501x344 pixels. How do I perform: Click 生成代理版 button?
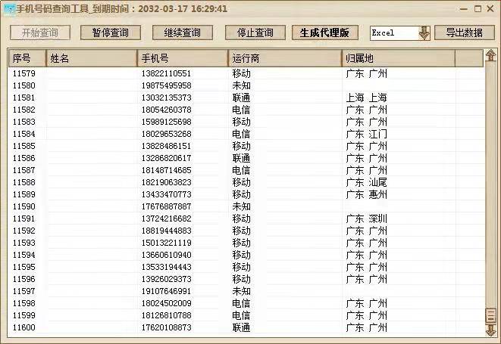point(324,33)
